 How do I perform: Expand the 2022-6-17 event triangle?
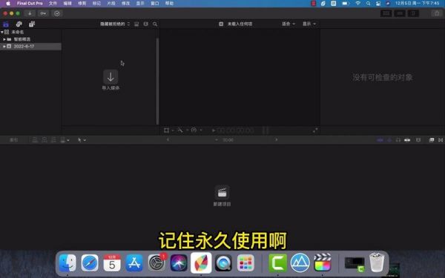(4, 46)
